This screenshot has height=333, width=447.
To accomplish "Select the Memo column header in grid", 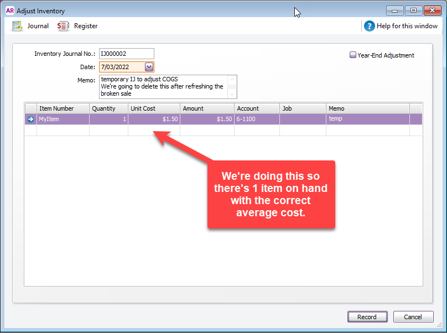I will pyautogui.click(x=368, y=108).
